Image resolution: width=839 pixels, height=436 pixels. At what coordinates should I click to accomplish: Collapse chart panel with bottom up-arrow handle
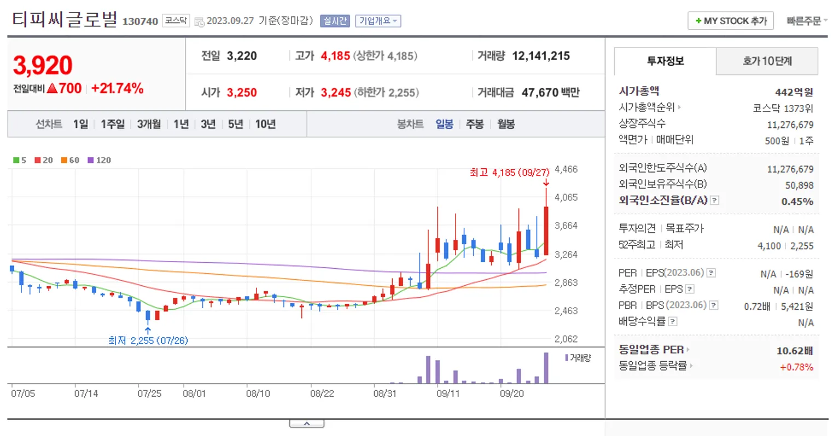[x=307, y=423]
